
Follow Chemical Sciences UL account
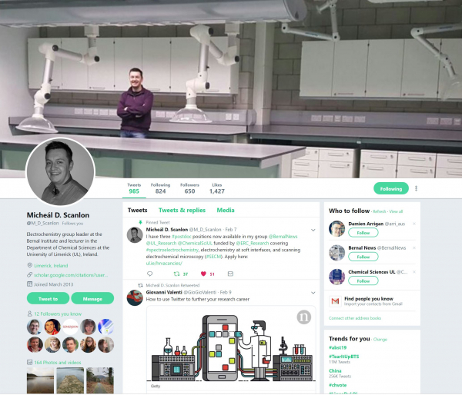point(363,281)
